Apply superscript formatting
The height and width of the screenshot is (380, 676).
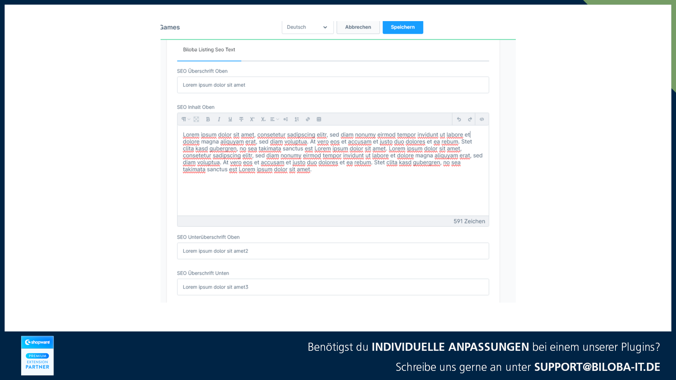[252, 119]
